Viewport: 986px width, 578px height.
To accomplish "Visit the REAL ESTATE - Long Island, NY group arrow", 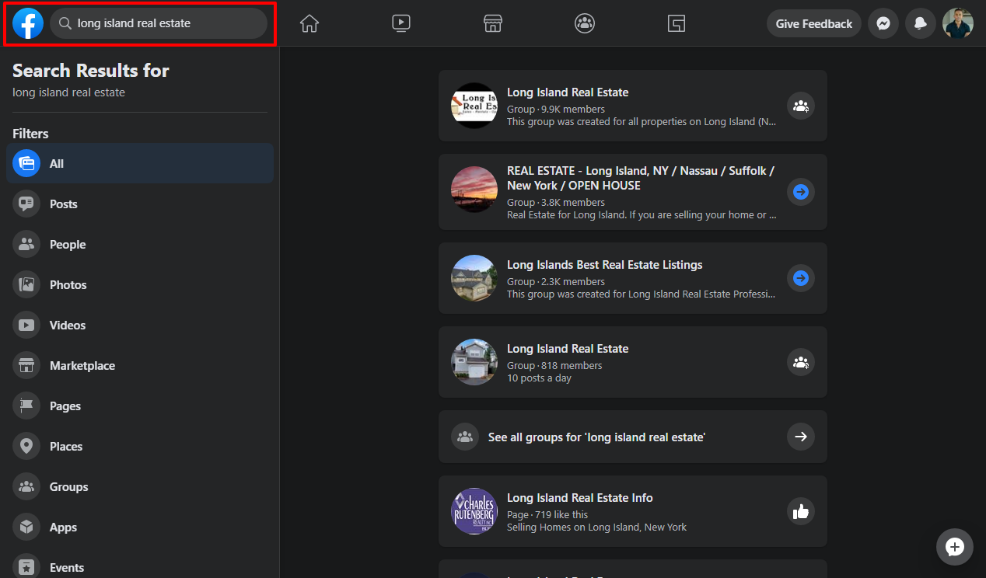I will coord(801,191).
